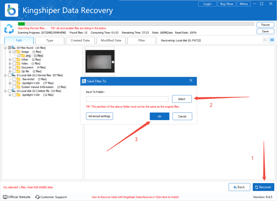
Task: Click the Official Website monitor icon
Action: coord(5,197)
